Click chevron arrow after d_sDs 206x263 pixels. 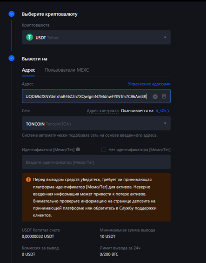pyautogui.click(x=168, y=111)
